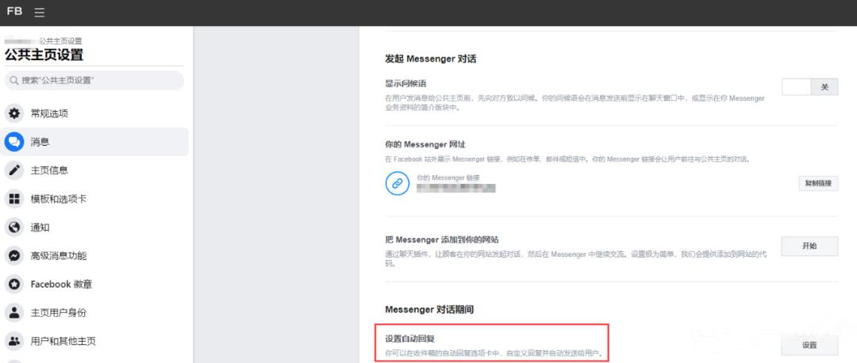The height and width of the screenshot is (363, 857).
Task: Open 主页信息 settings section
Action: pos(95,170)
